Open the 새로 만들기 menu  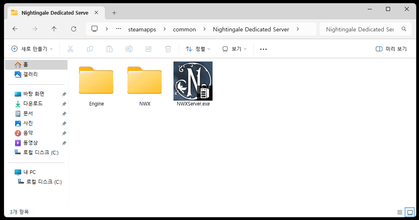(32, 49)
